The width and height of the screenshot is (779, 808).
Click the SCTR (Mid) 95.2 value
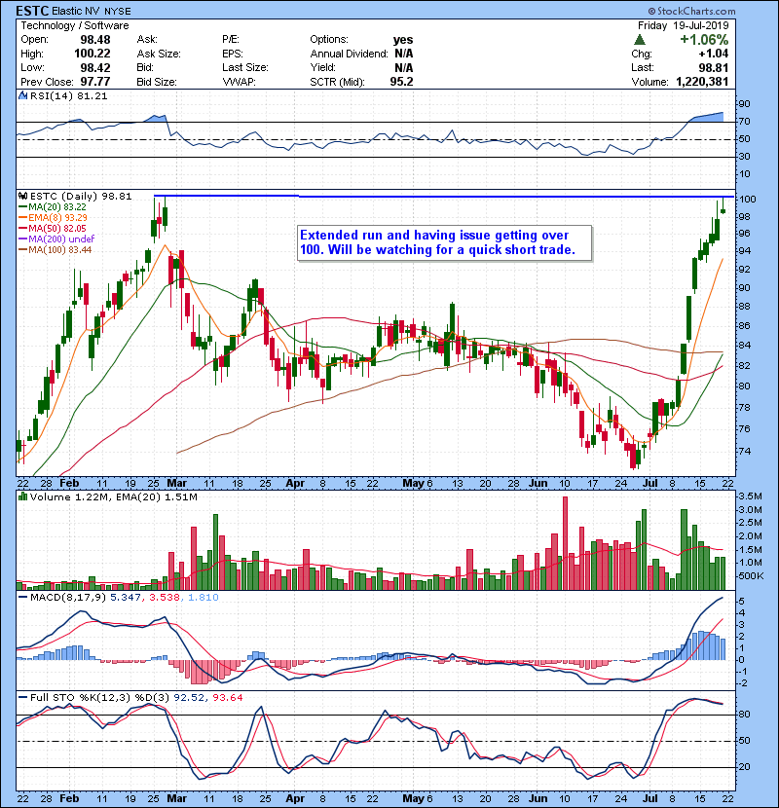(401, 82)
